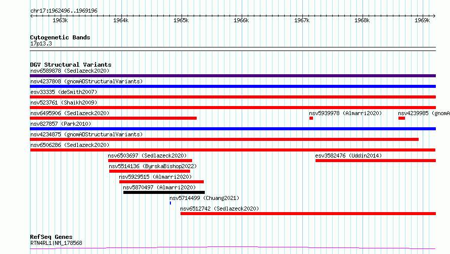The width and height of the screenshot is (450, 254).
Task: Open nsv6589878 (Sedlazeck2020) label
Action: click(70, 71)
